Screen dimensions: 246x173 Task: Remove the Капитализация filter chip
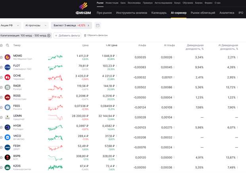[x=49, y=36]
